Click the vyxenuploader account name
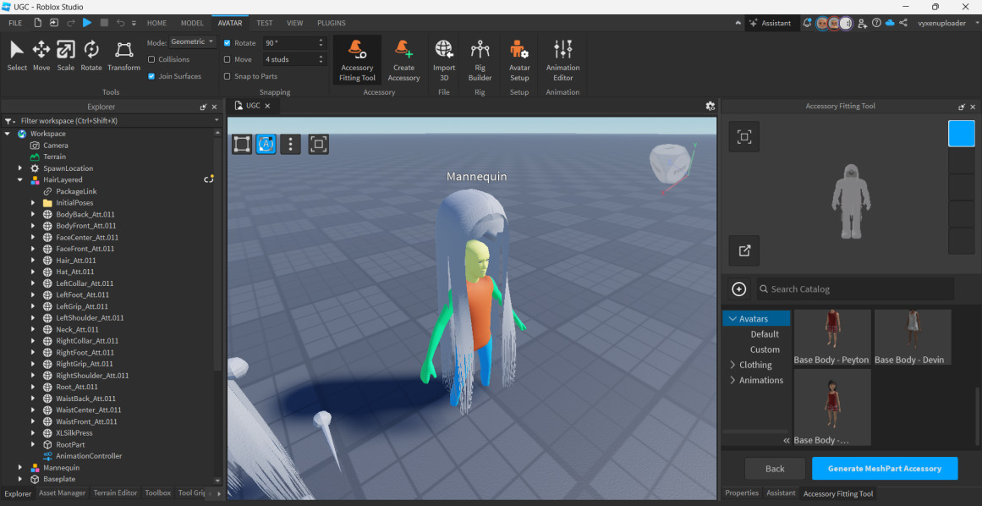Image resolution: width=982 pixels, height=506 pixels. (941, 23)
